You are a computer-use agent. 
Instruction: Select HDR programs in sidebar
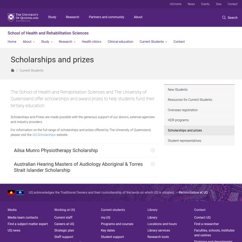click(178, 120)
